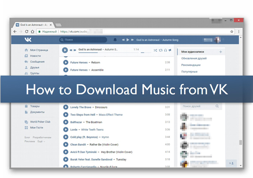Viewport: 253px width, 178px height.
Task: Click the VK header Поиск search field
Action: tap(83, 40)
